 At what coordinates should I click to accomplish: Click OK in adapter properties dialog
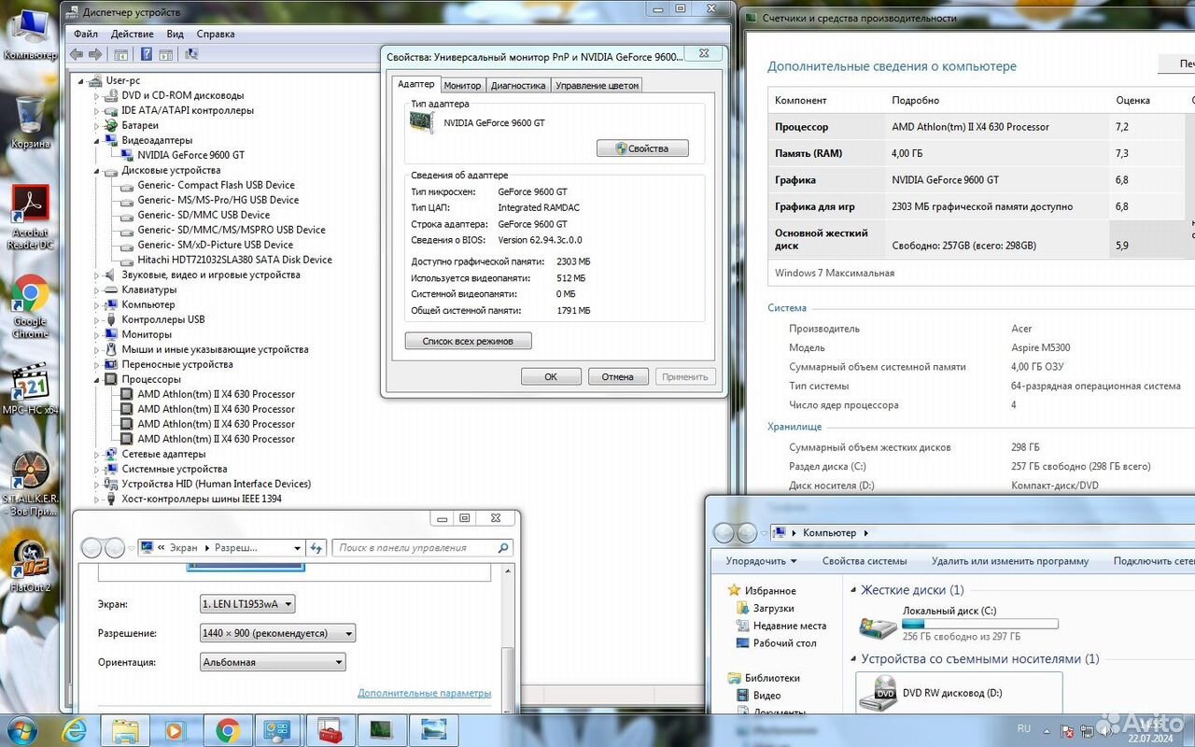coord(551,376)
